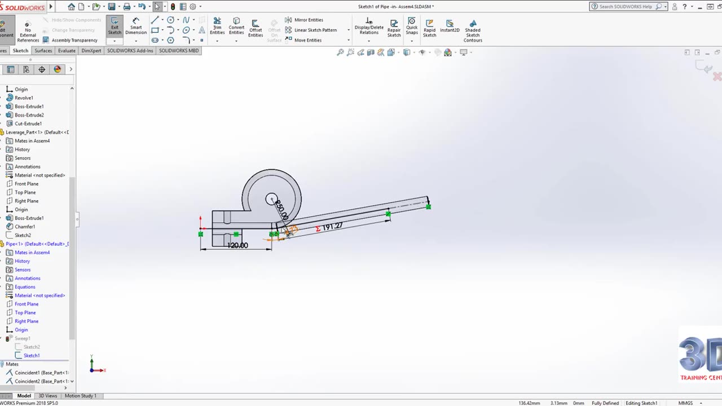Open Edit Appearance color ball icon
This screenshot has height=406, width=722.
pyautogui.click(x=448, y=52)
